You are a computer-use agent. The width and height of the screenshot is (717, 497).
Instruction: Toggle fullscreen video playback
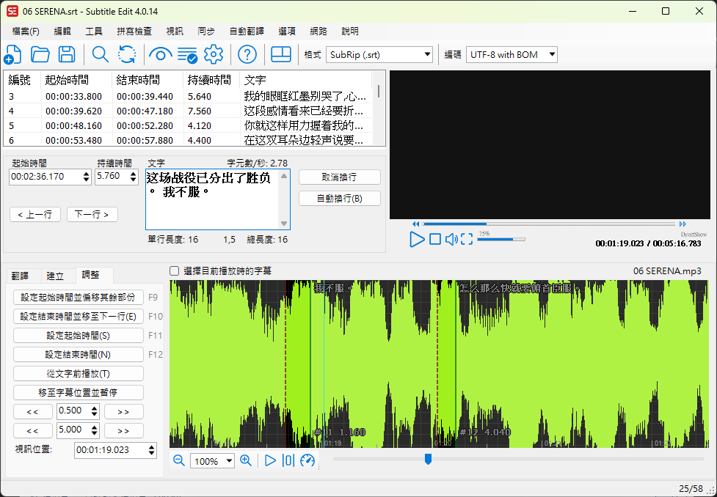pyautogui.click(x=465, y=238)
